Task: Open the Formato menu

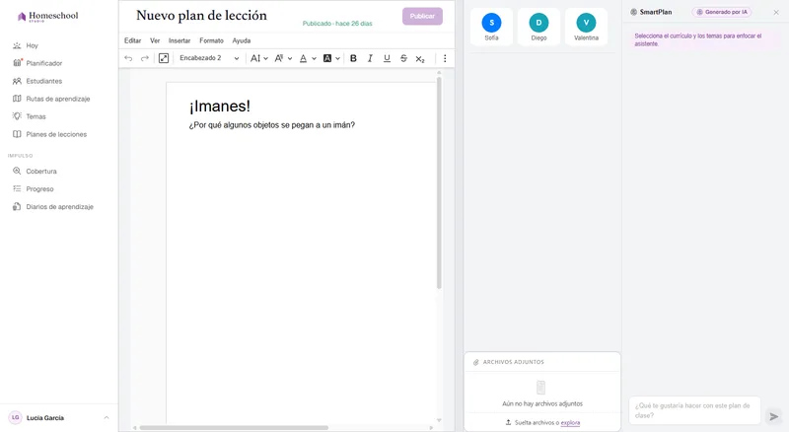Action: (211, 40)
